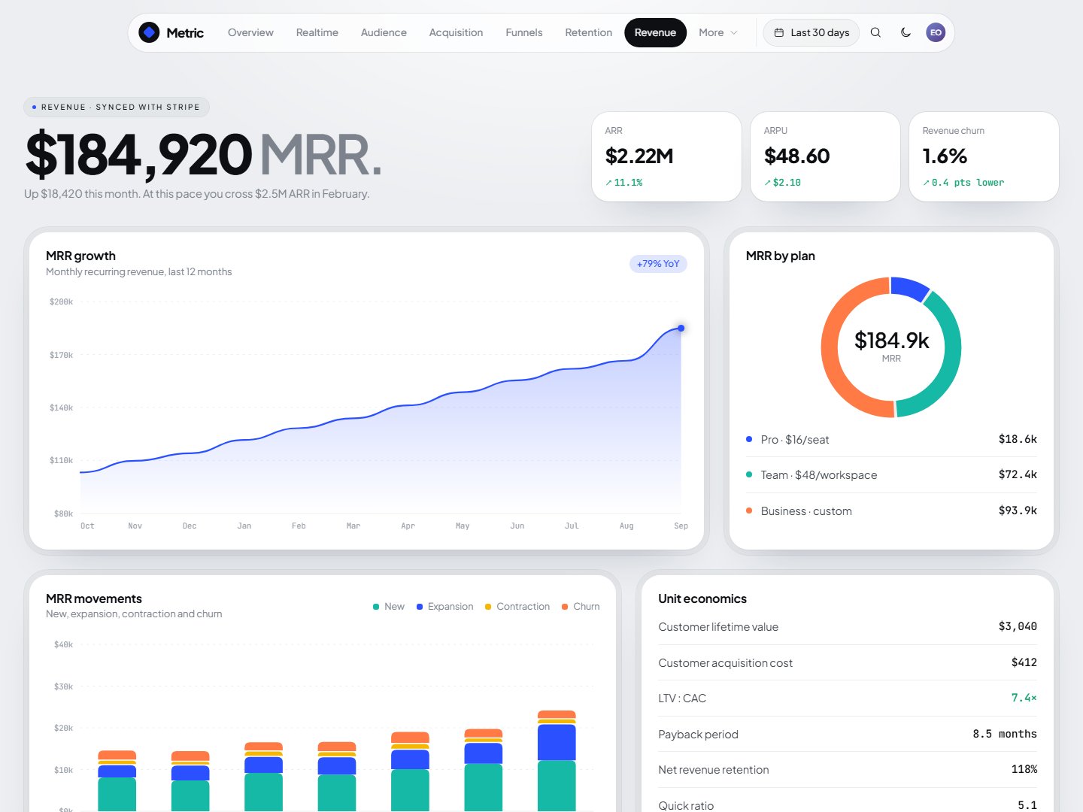Click the ARPU $48.60 card
The height and width of the screenshot is (812, 1083).
(x=825, y=156)
